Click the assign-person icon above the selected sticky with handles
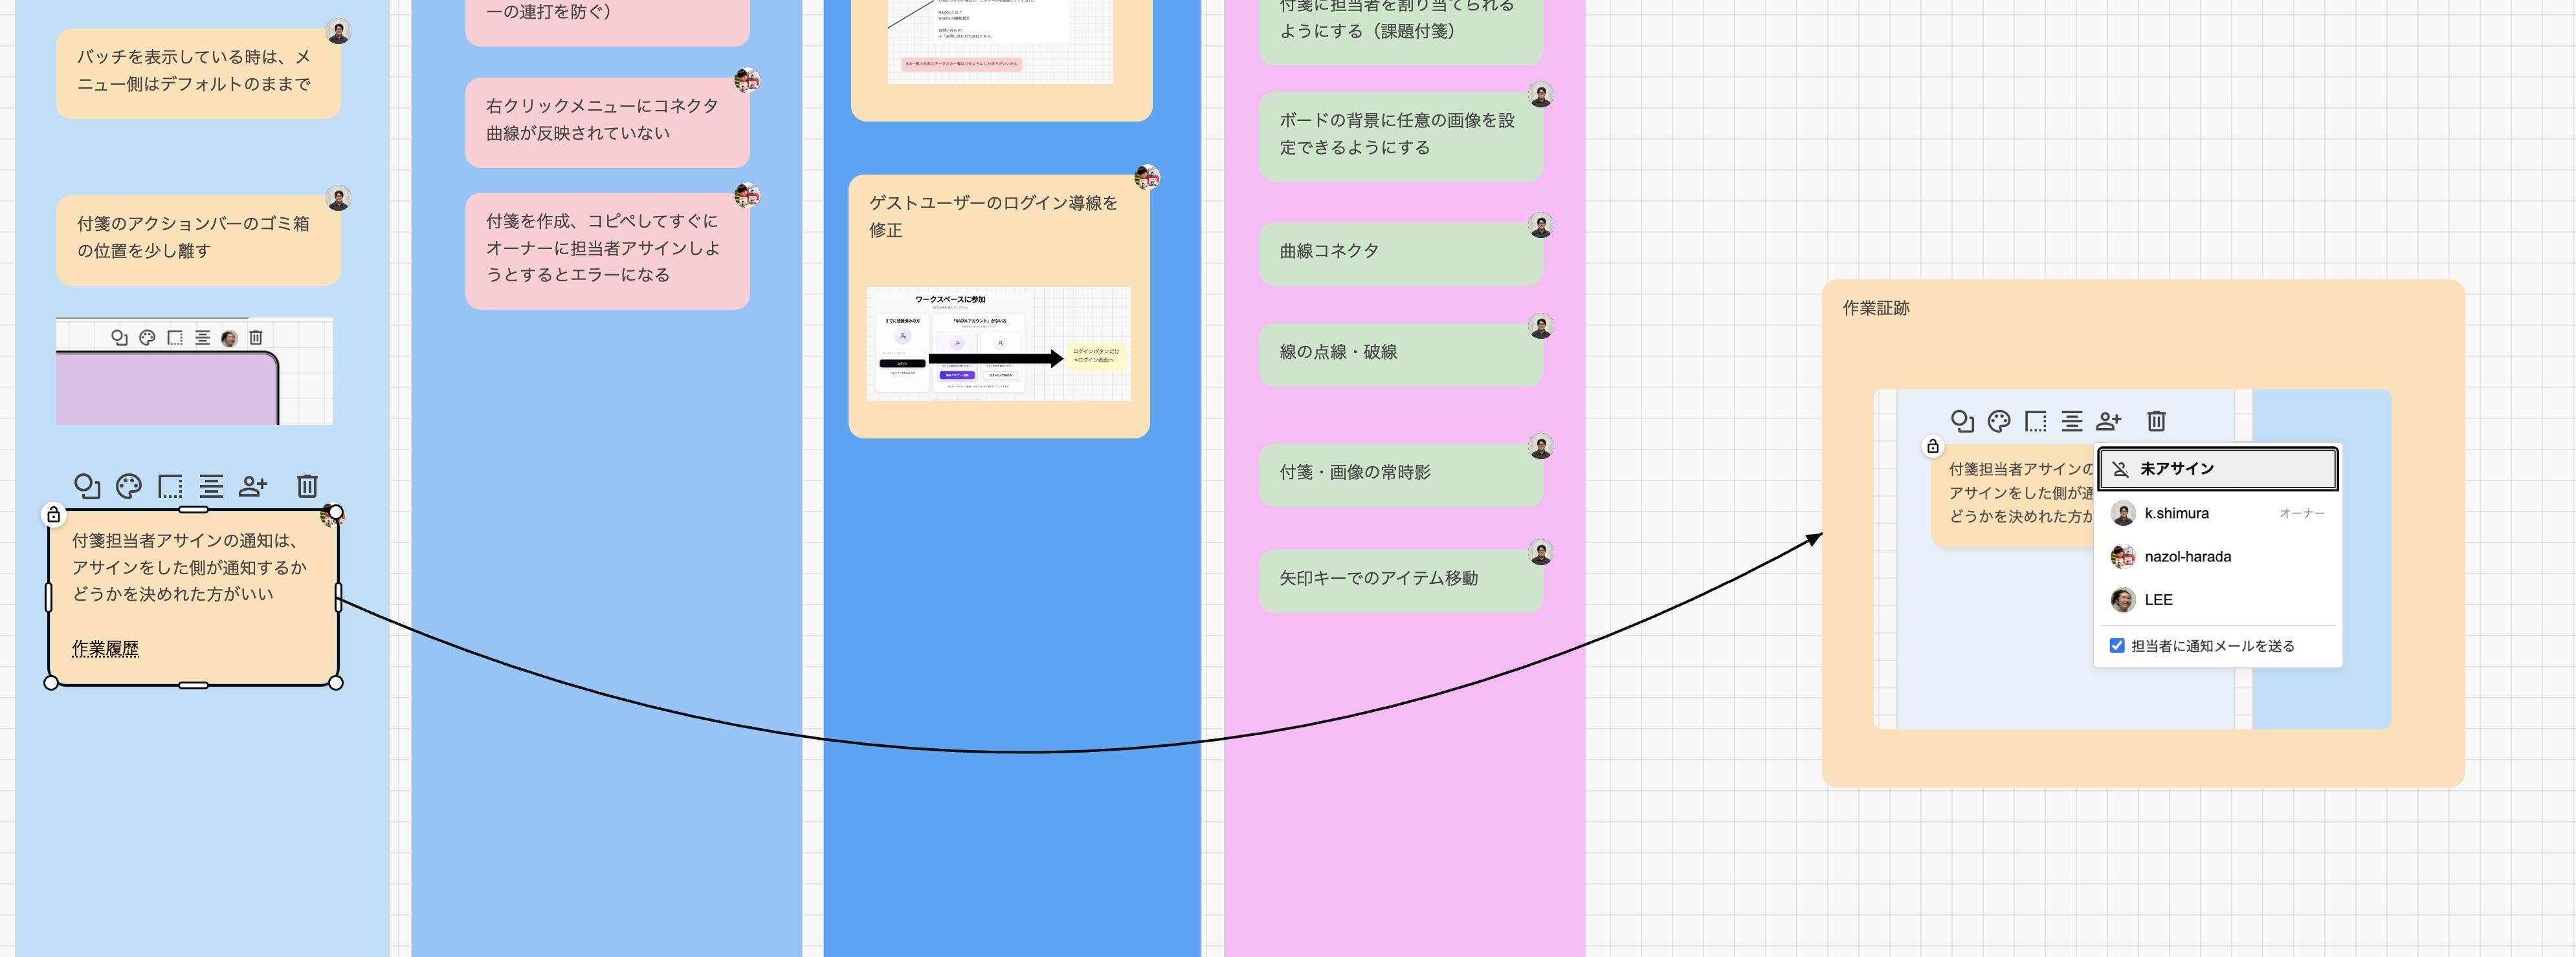Viewport: 2576px width, 957px height. tap(253, 486)
